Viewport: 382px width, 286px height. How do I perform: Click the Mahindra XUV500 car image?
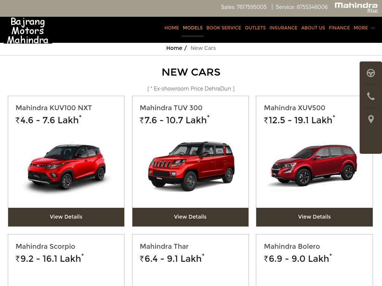click(x=314, y=166)
